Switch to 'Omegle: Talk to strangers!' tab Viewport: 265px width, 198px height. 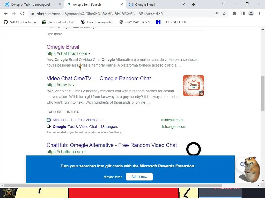click(31, 5)
